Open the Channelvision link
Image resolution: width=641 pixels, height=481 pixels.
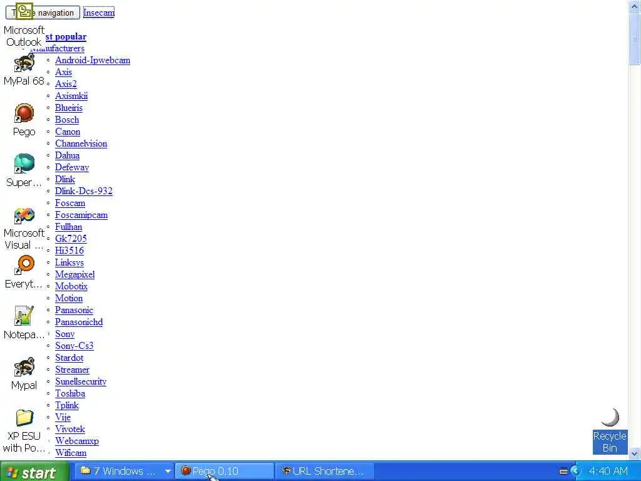tap(81, 143)
